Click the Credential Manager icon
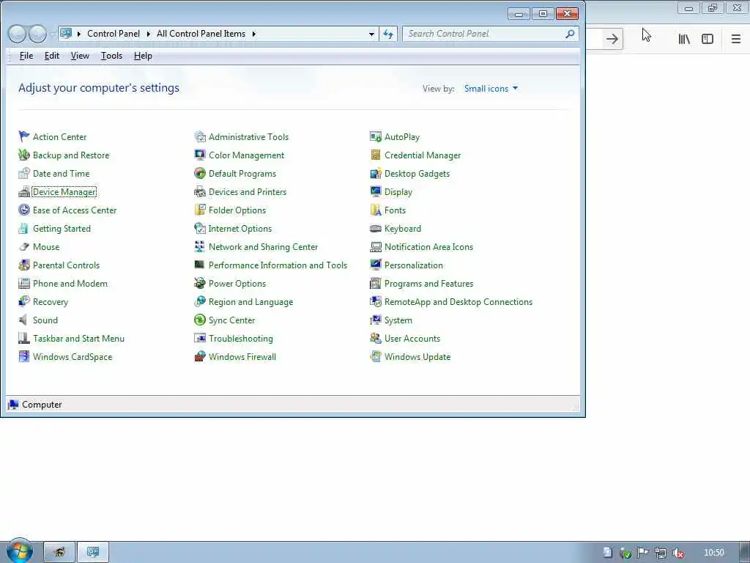The width and height of the screenshot is (750, 563). point(376,155)
